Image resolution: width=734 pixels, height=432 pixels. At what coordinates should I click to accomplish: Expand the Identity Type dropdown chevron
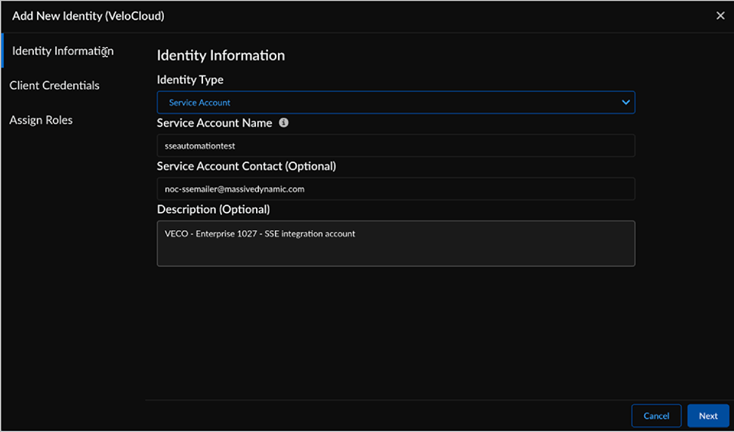tap(625, 103)
